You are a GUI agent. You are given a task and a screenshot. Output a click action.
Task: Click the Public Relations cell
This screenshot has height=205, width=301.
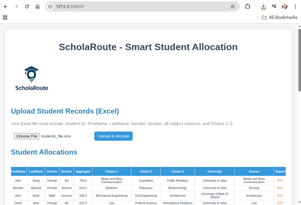178,181
